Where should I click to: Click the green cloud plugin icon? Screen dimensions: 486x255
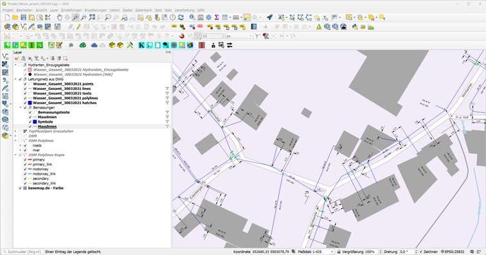tap(83, 45)
